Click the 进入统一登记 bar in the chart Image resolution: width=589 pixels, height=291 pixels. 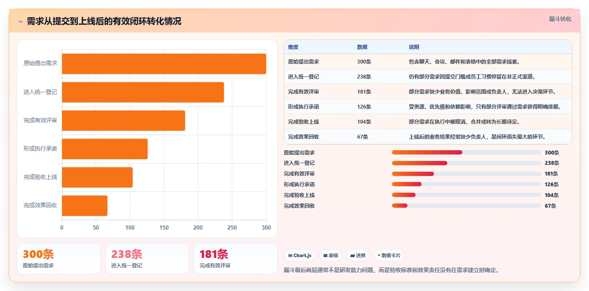143,92
